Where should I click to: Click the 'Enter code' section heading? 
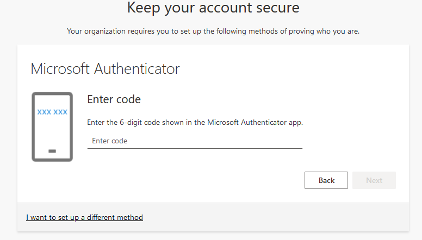click(114, 99)
